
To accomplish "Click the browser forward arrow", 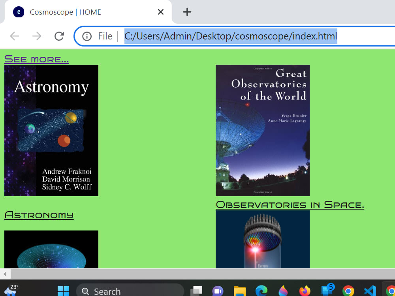I will (x=37, y=36).
